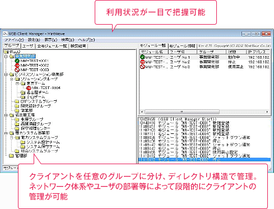Click folder icon of 社会システムグループ
The width and height of the screenshot is (274, 209).
17,151
